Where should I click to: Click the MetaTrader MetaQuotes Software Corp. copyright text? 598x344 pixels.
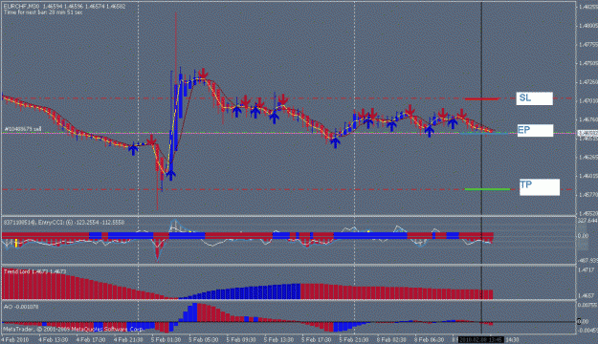click(73, 329)
